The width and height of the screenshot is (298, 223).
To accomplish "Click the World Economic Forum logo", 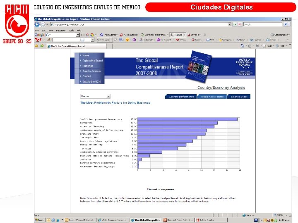I will pos(244,67).
